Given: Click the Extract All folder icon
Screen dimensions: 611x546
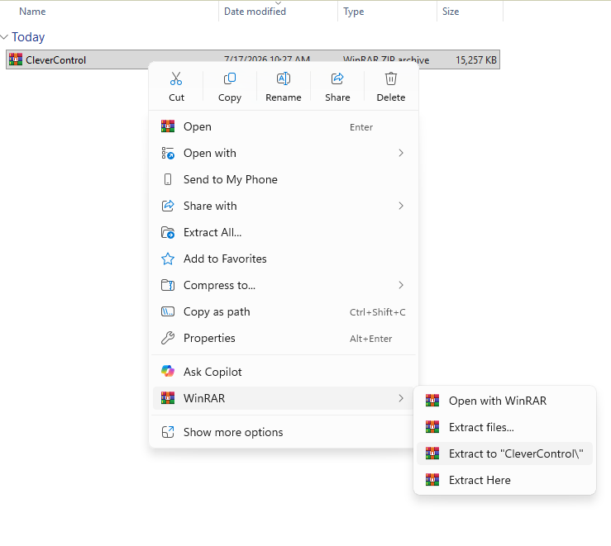Looking at the screenshot, I should [x=168, y=232].
